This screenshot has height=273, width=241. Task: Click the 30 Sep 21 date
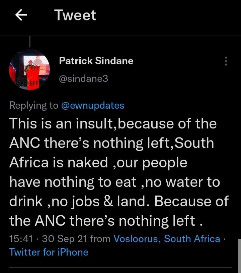point(64,238)
